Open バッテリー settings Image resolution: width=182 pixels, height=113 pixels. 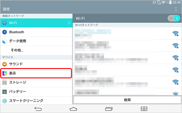pos(36,92)
